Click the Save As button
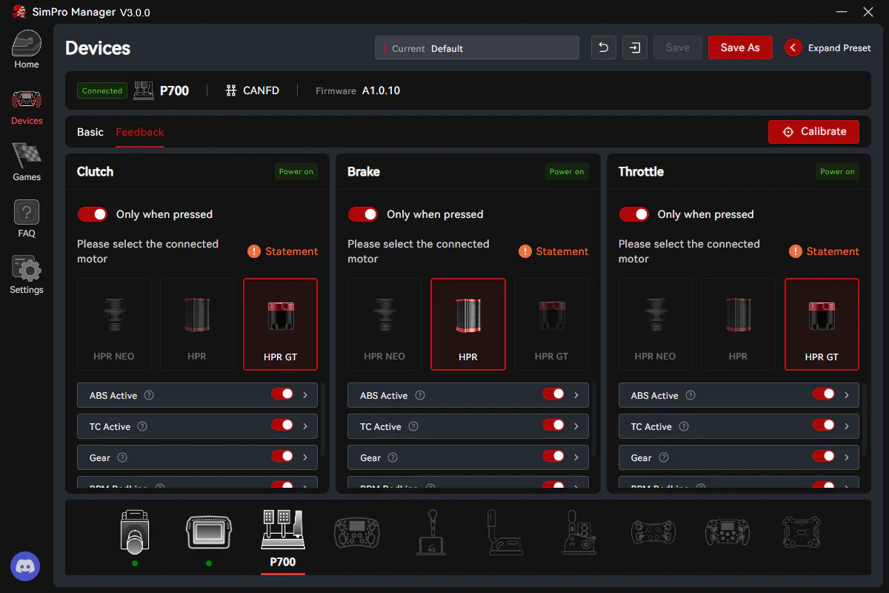Screen dimensions: 889x593 (x=740, y=47)
